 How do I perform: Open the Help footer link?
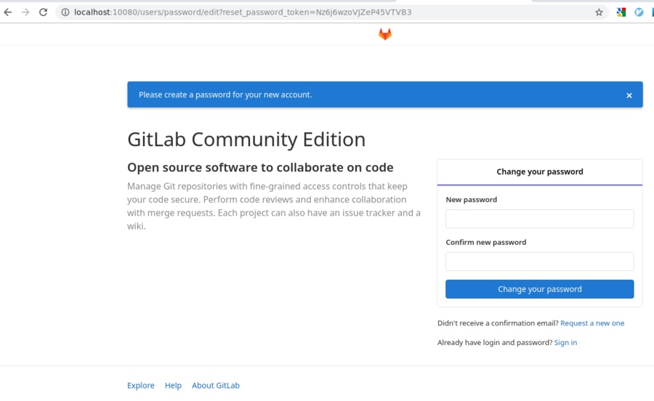(173, 386)
